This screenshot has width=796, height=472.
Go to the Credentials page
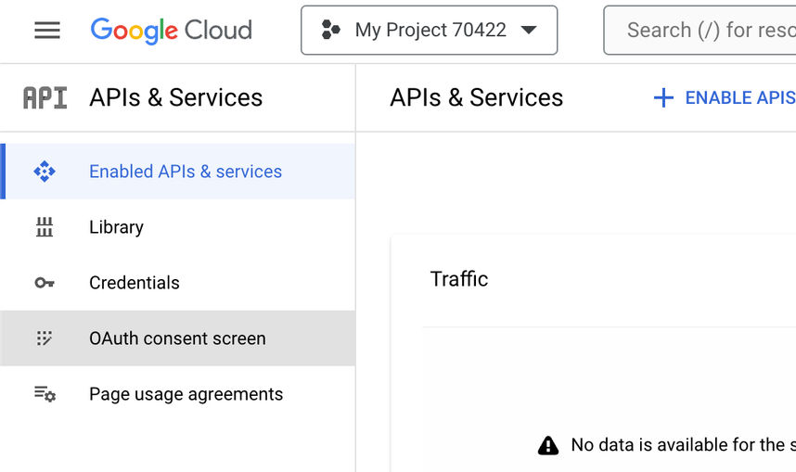178,283
